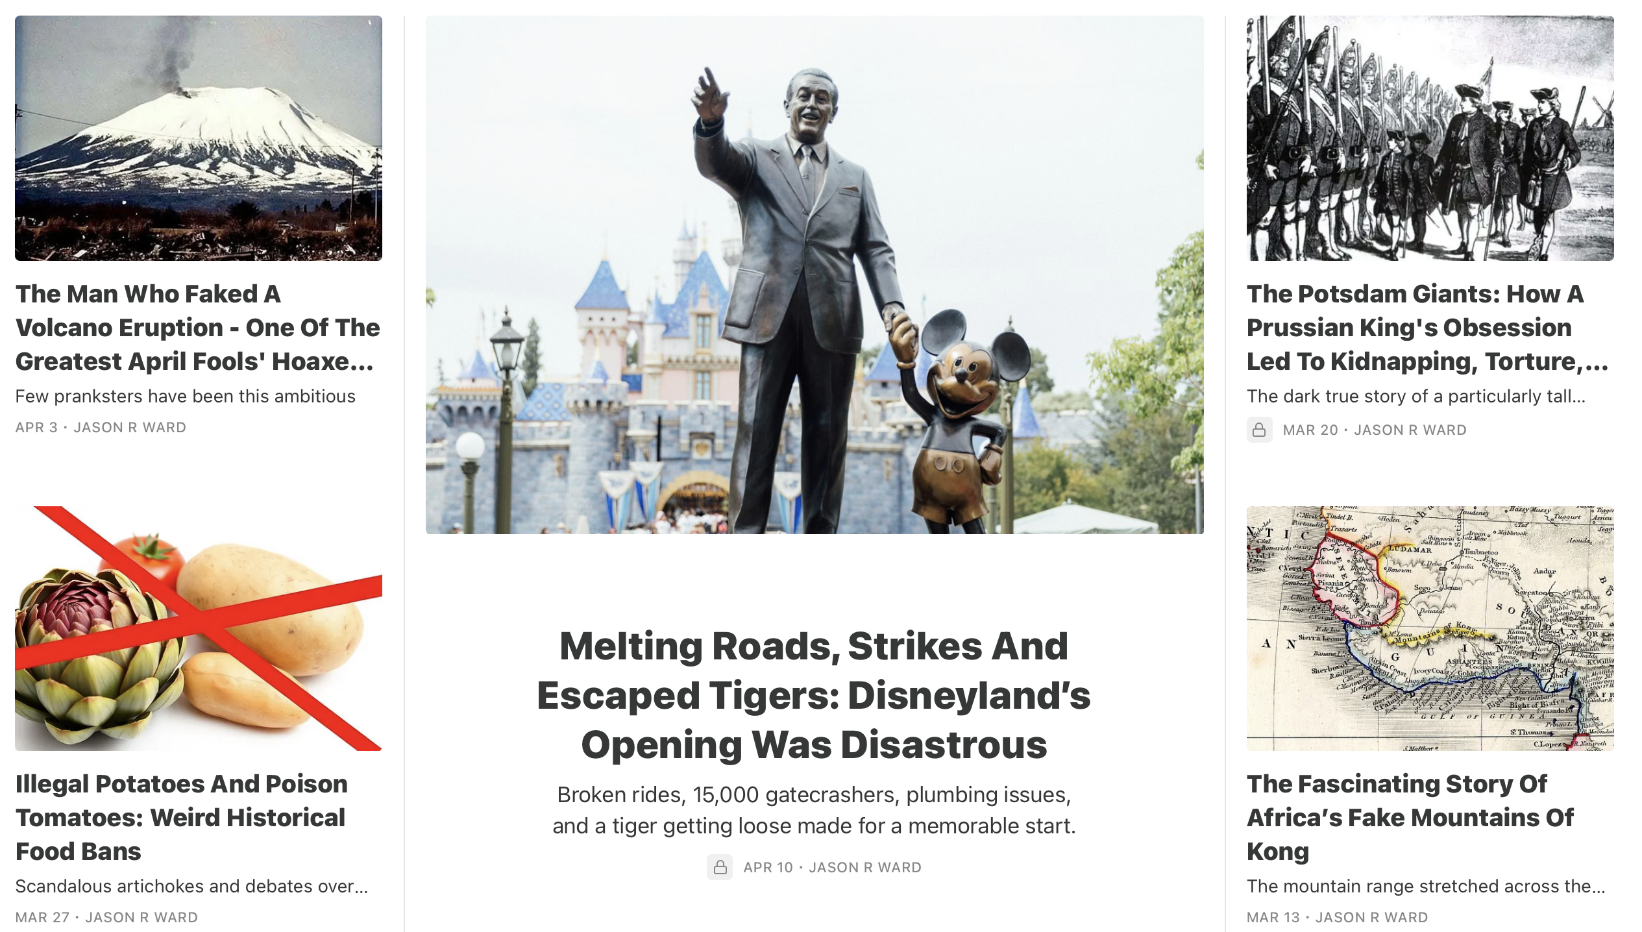Open 'The Potsdam Giants' article headline
Image resolution: width=1642 pixels, height=932 pixels.
click(1427, 328)
